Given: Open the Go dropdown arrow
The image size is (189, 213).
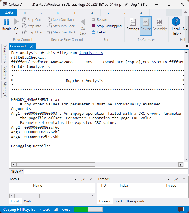Looking at the screenshot, I should [16, 34].
